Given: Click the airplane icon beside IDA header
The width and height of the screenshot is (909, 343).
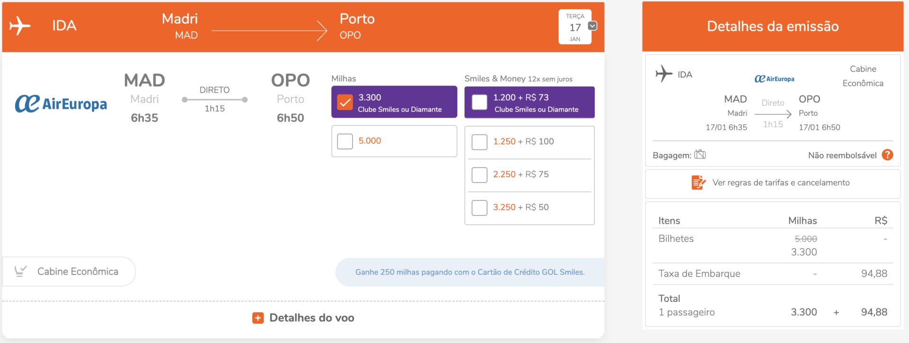Looking at the screenshot, I should (x=20, y=26).
